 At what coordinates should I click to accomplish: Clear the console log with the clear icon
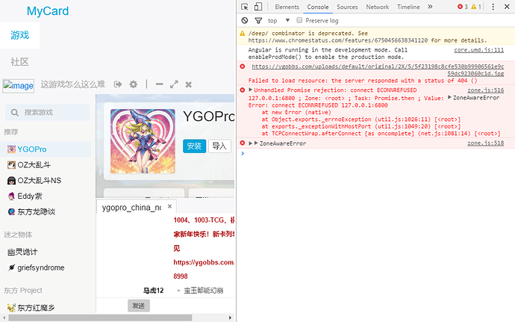click(245, 20)
